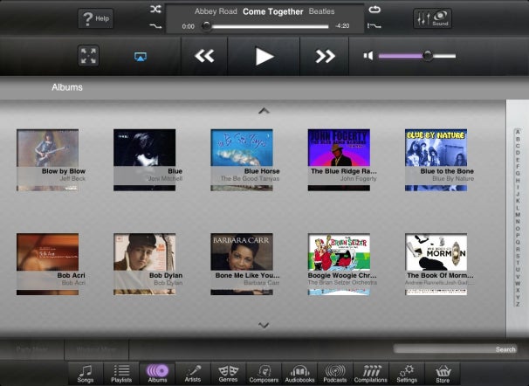This screenshot has height=386, width=529.
Task: Skip forward to the next track
Action: point(325,56)
